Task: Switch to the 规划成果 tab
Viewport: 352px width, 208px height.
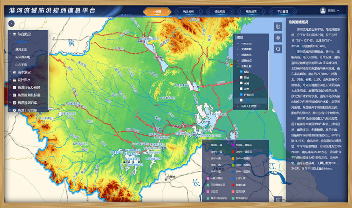Action: pyautogui.click(x=251, y=11)
